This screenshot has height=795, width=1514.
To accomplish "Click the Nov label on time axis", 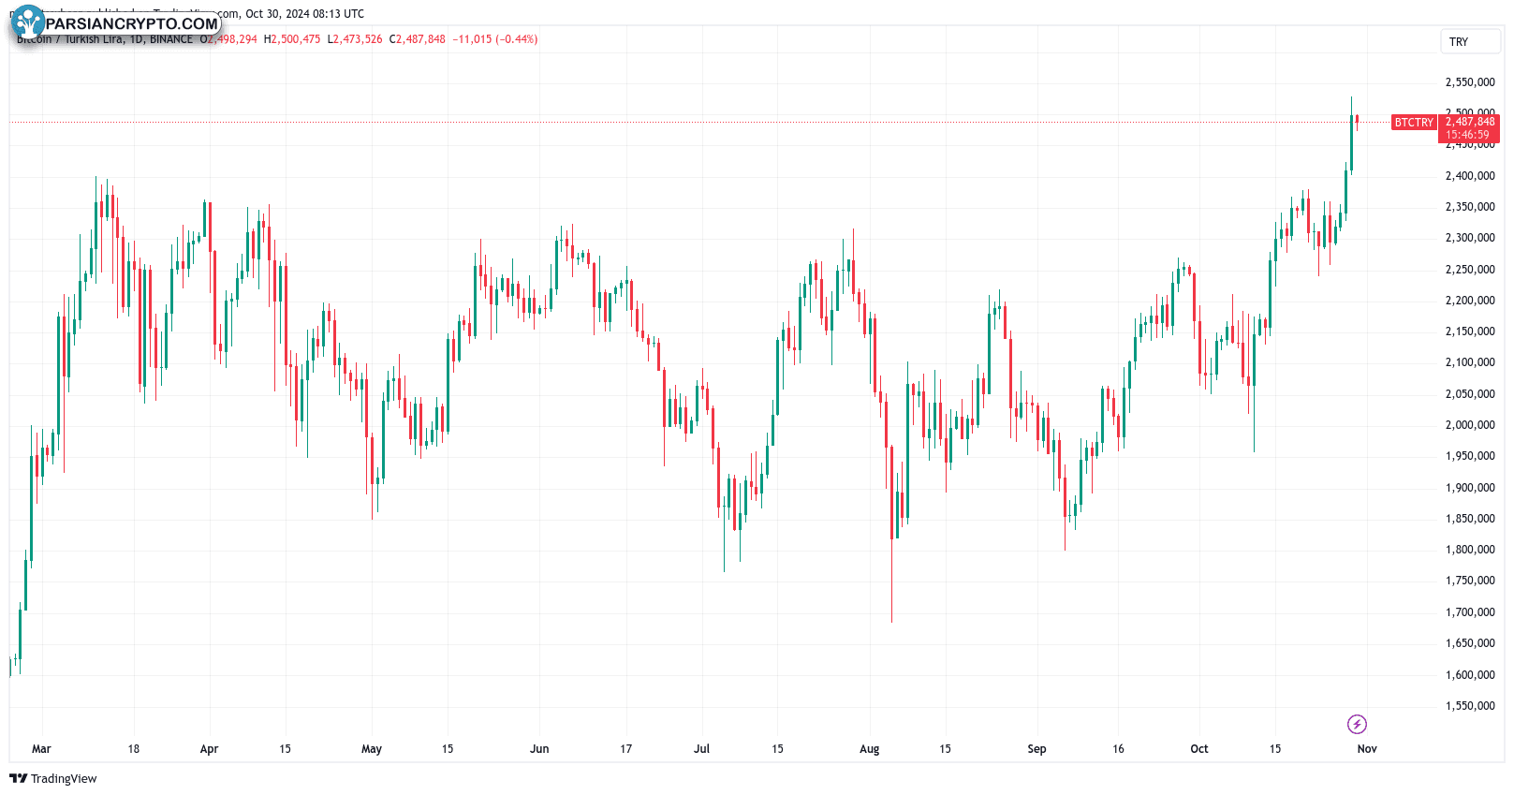I will point(1367,749).
